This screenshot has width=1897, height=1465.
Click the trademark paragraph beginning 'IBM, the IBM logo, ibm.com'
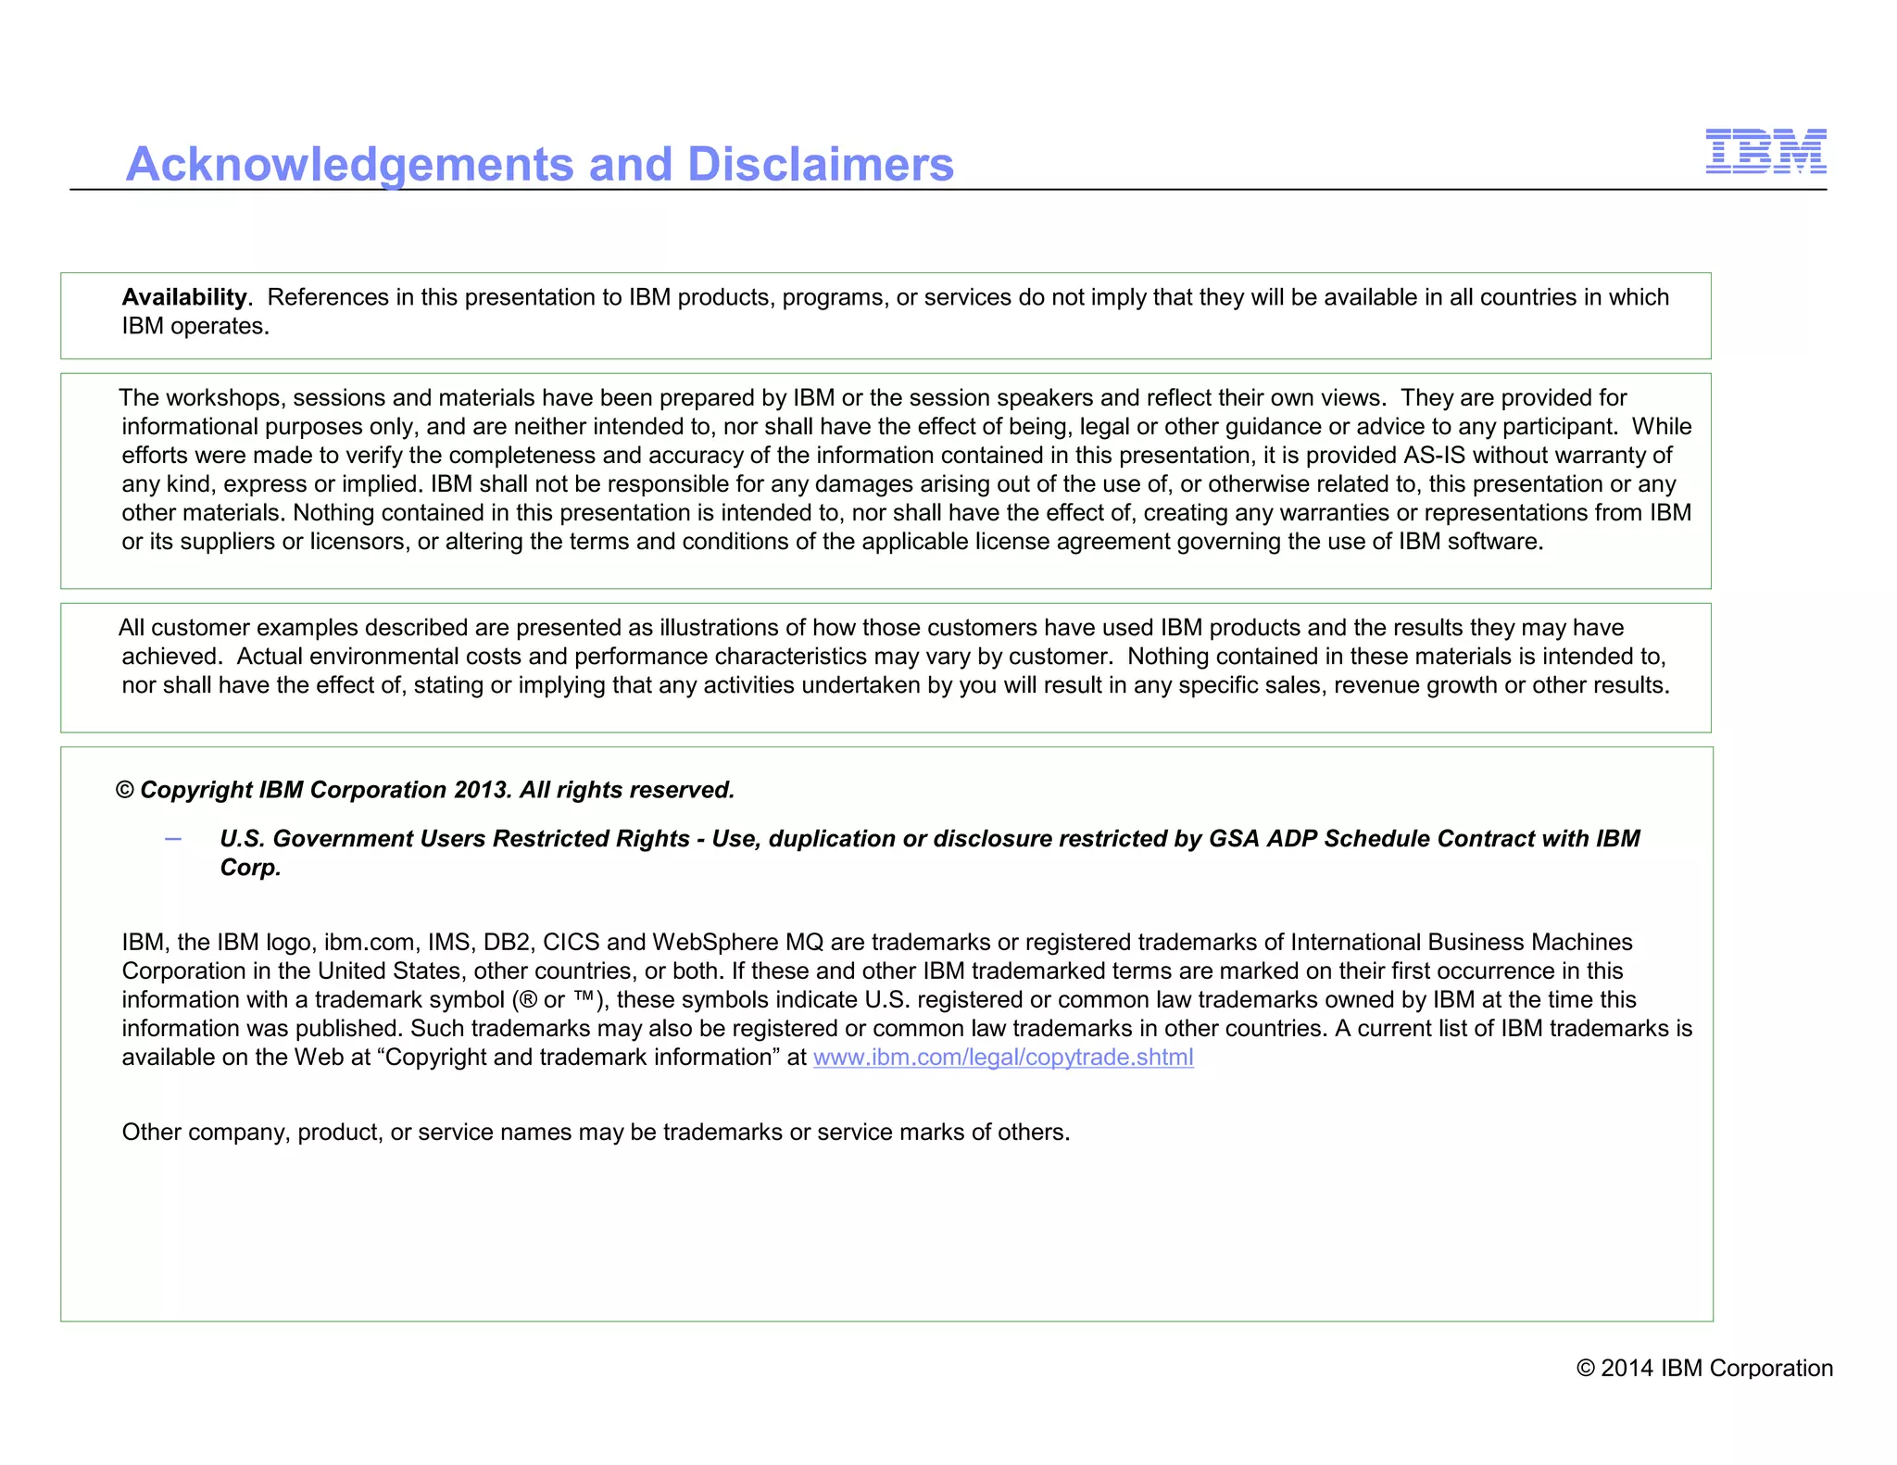[x=907, y=1000]
